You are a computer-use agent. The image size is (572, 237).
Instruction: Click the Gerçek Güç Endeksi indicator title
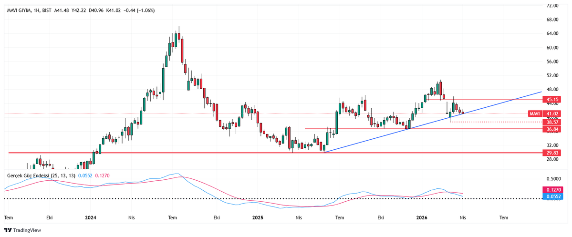[41, 176]
